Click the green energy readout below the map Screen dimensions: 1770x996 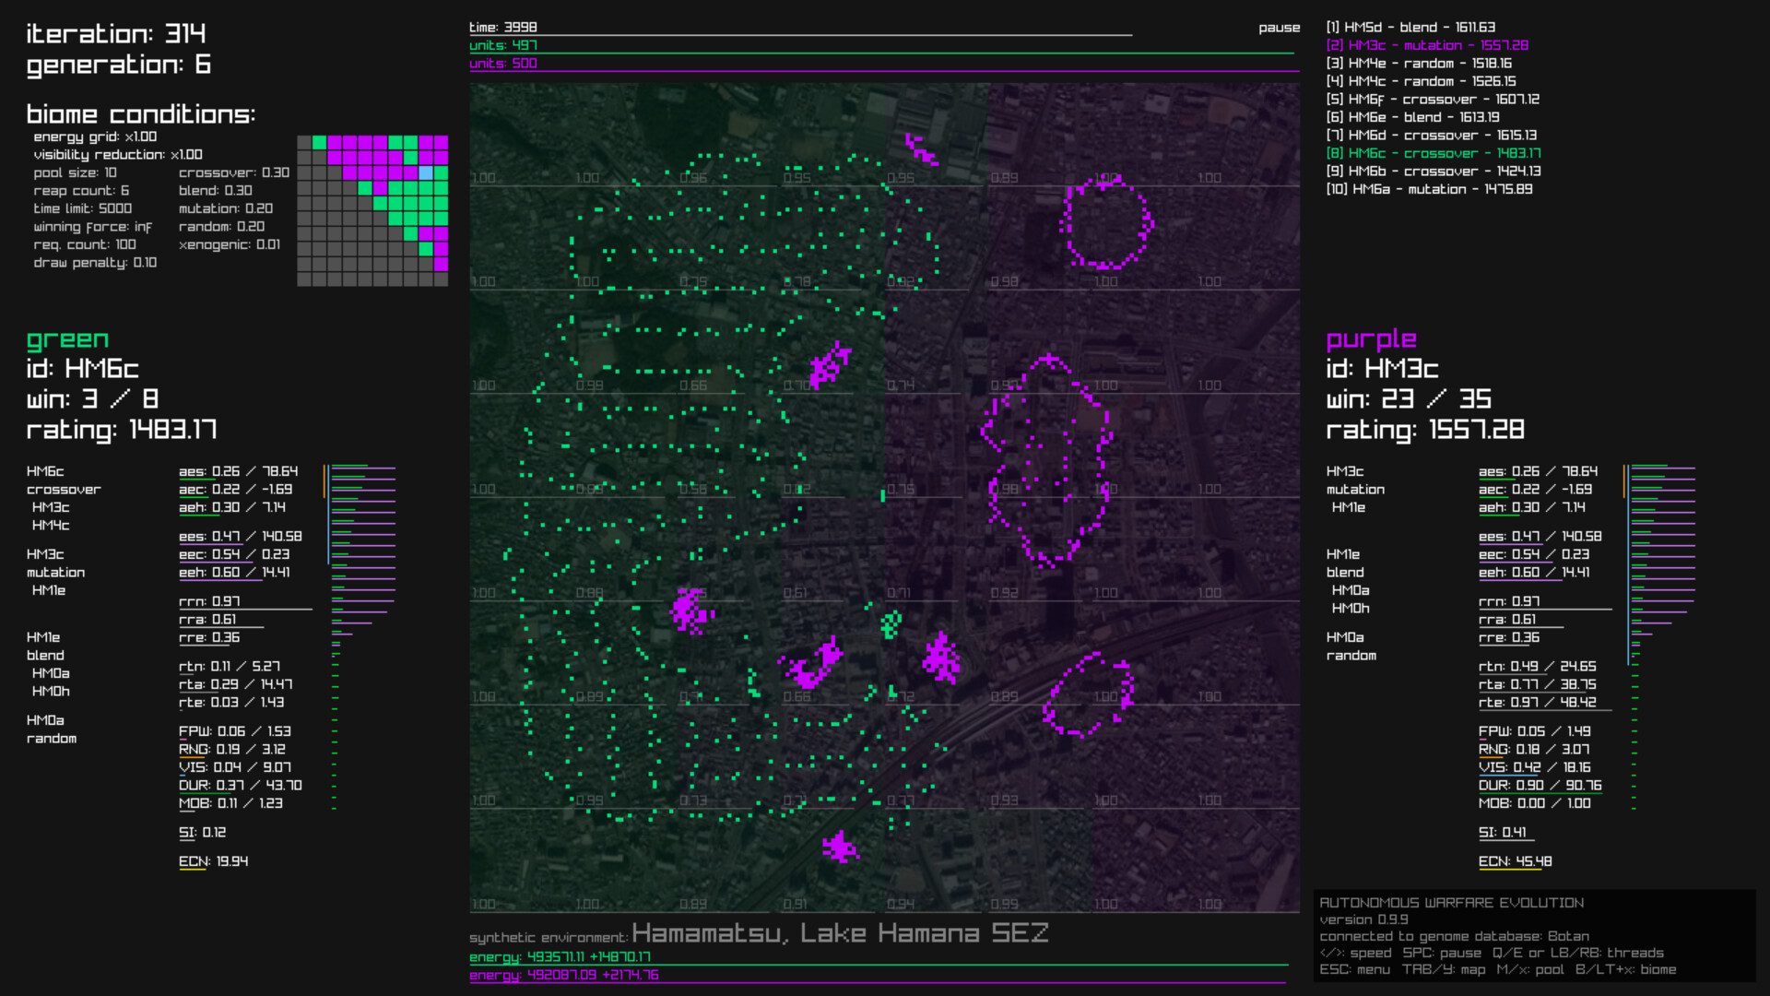(x=560, y=957)
